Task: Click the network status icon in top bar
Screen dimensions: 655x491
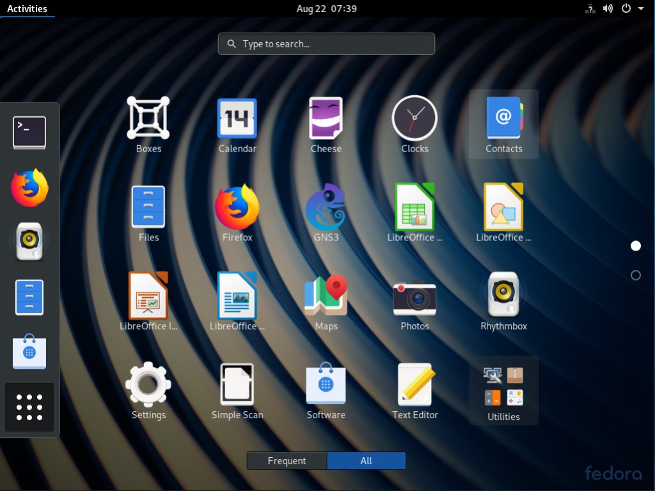Action: click(x=590, y=9)
